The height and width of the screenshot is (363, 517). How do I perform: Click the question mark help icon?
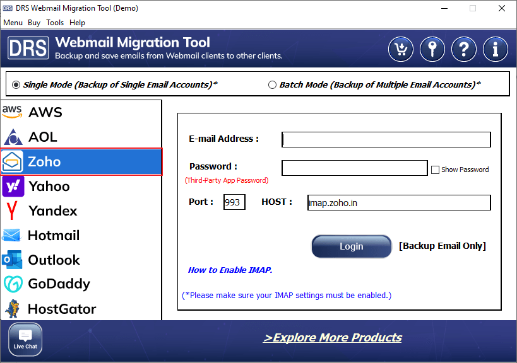tap(463, 49)
